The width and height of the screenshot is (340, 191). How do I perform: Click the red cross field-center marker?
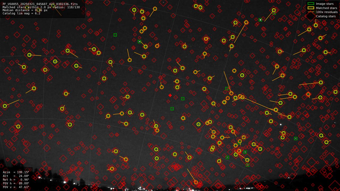point(170,95)
